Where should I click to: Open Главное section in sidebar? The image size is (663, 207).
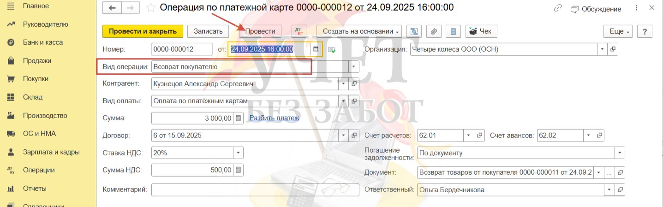pos(36,6)
